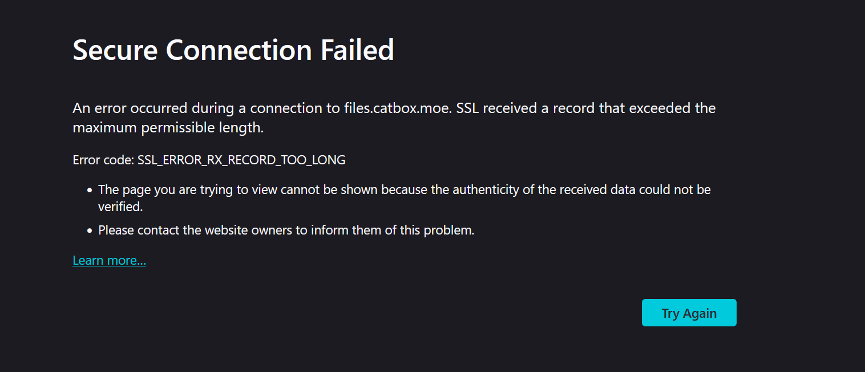Click the second bullet point marker
This screenshot has width=865, height=372.
tap(90, 231)
